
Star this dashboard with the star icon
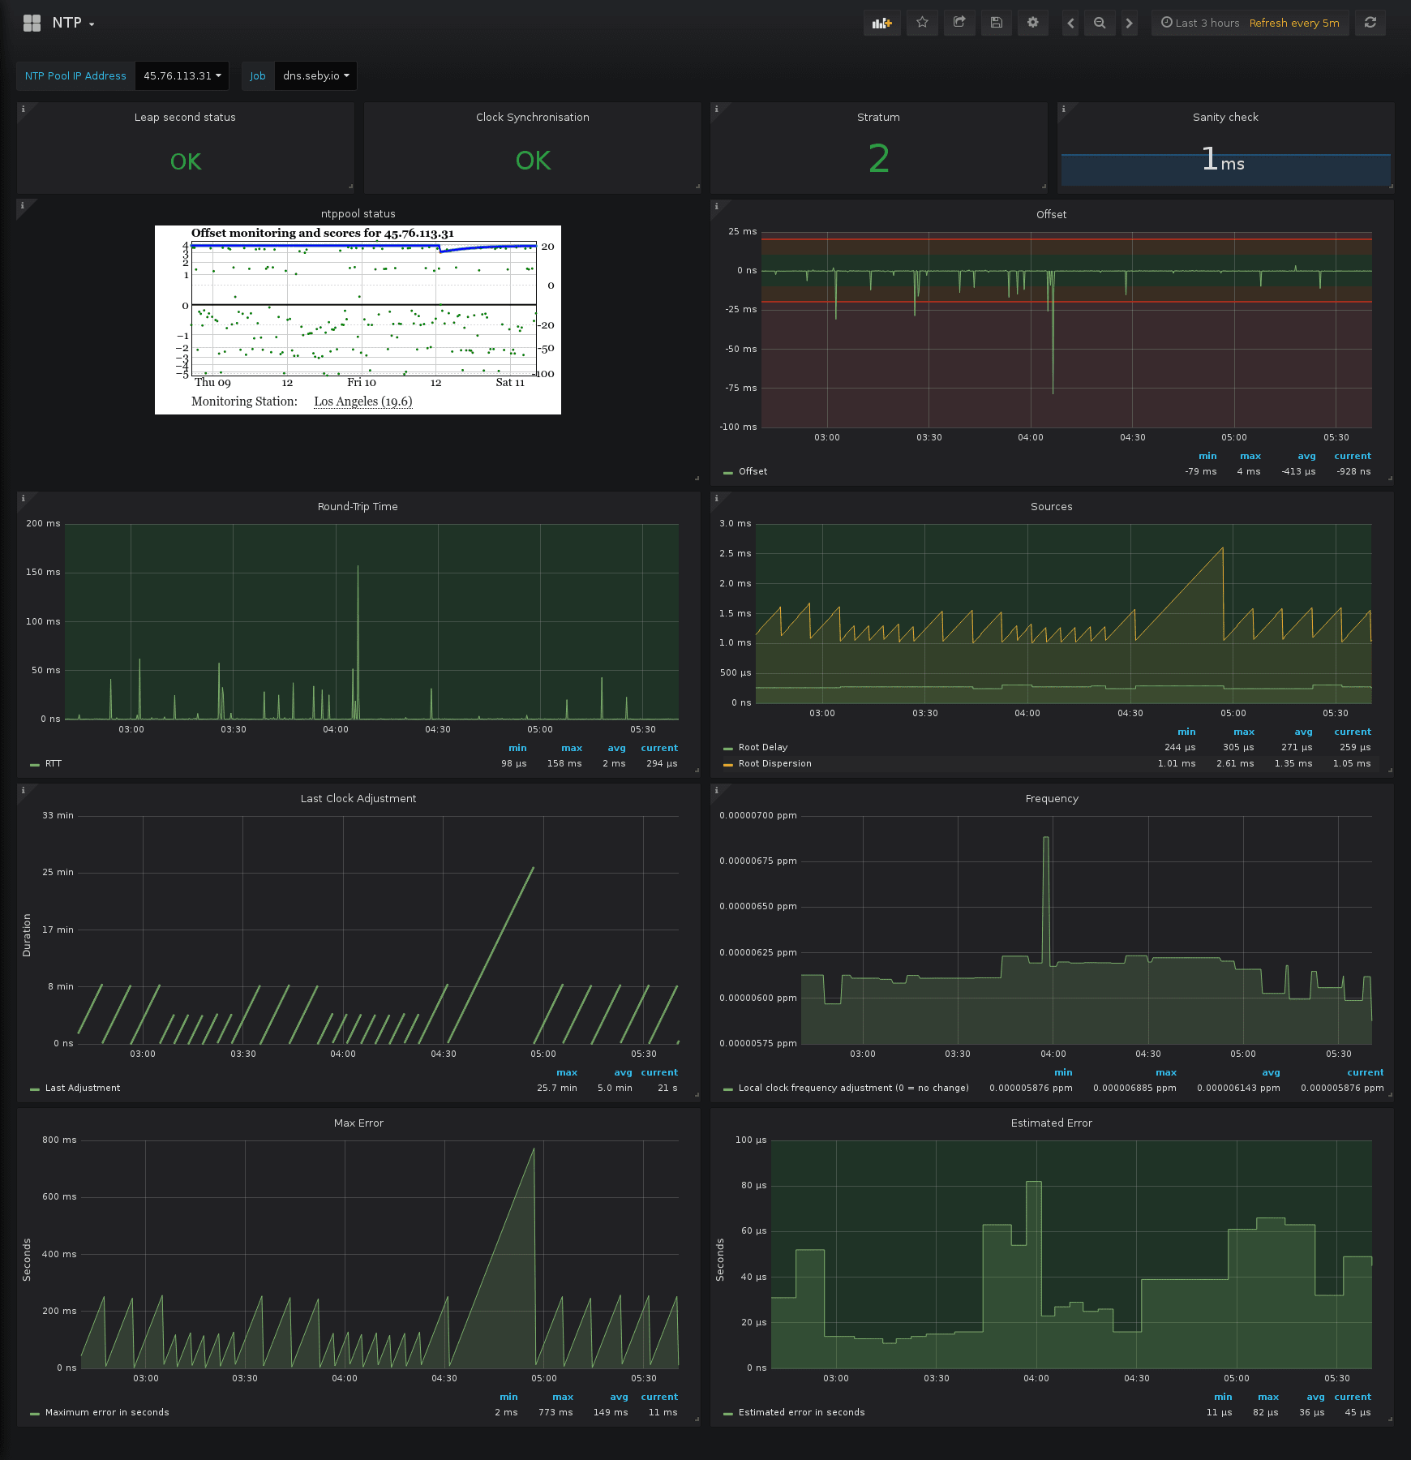(922, 23)
